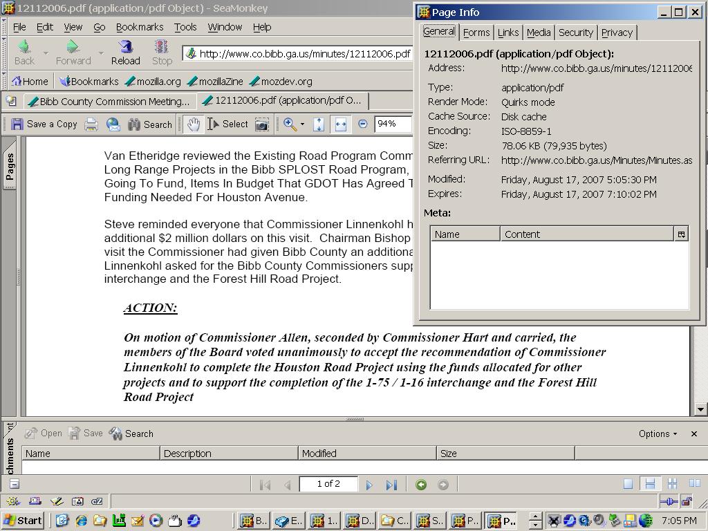
Task: Click the Pages side panel tab
Action: 10,166
